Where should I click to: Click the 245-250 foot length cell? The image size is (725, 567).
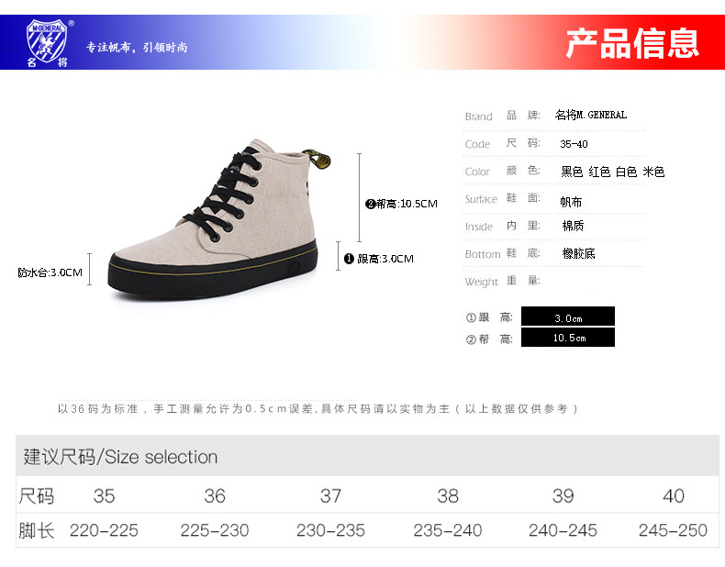(x=673, y=530)
